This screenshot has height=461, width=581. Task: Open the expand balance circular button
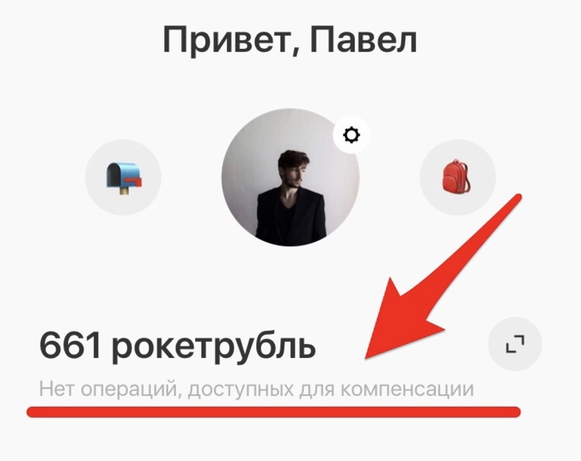(x=515, y=344)
